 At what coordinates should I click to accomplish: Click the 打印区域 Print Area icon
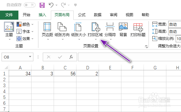coord(96,27)
